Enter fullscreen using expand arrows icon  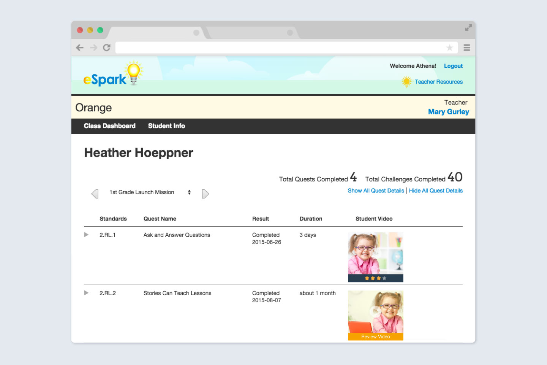[468, 28]
